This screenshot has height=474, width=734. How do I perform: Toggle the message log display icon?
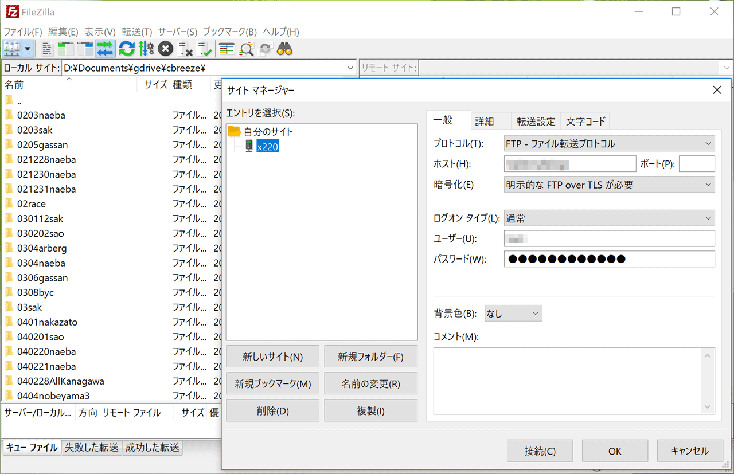click(48, 49)
